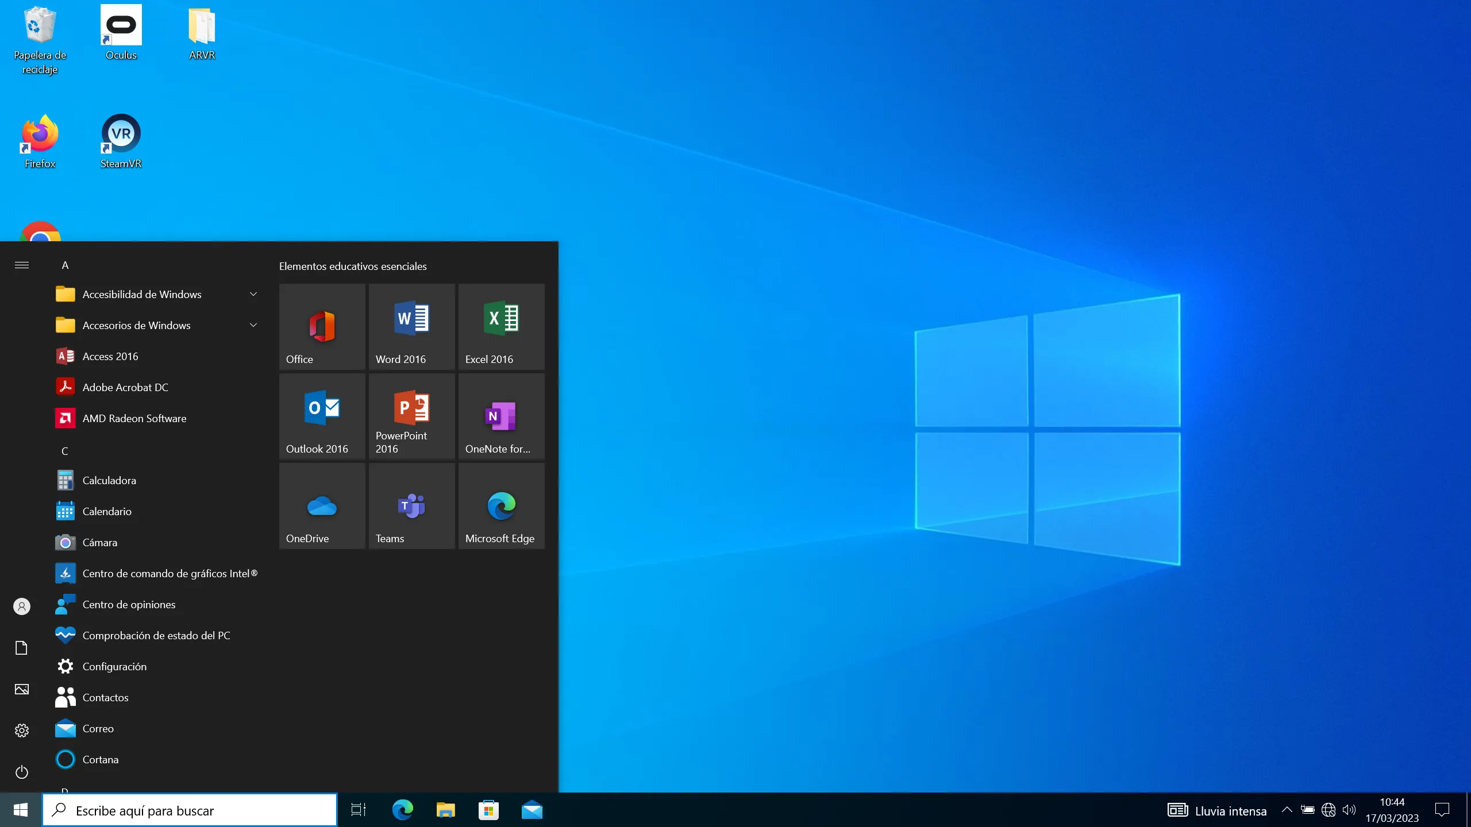
Task: Jump to the letter A index header
Action: [65, 265]
